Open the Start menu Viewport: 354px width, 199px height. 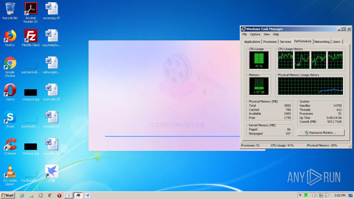point(7,195)
